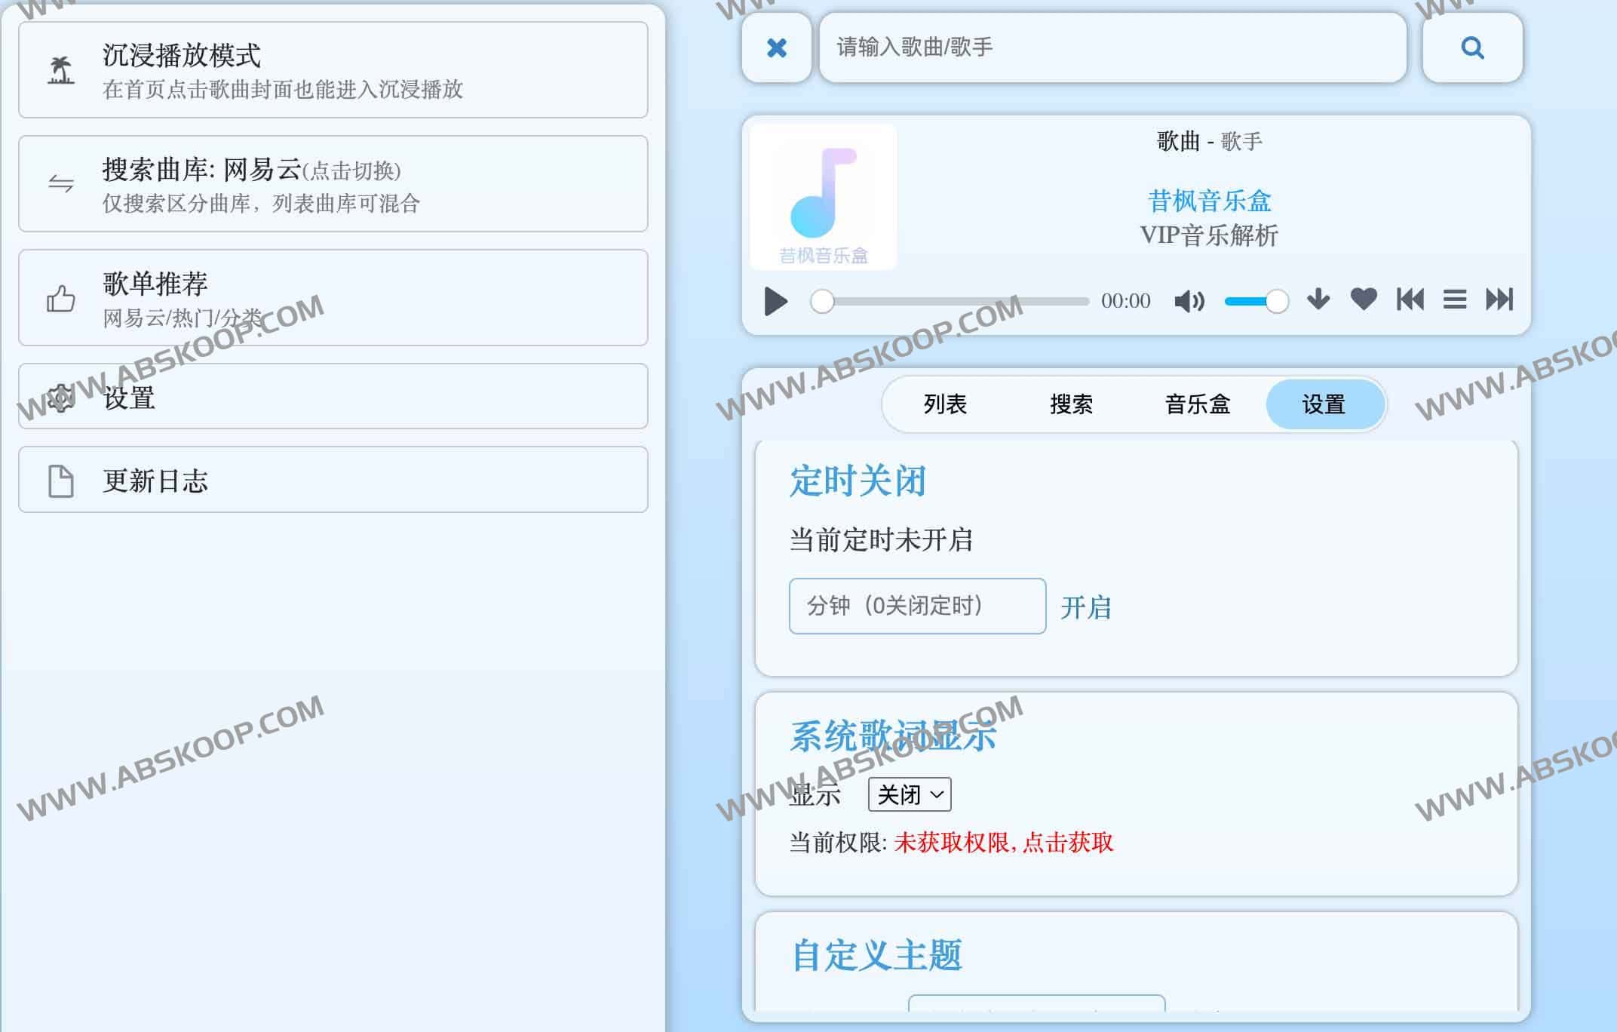Skip to the previous track
This screenshot has width=1617, height=1032.
(x=1409, y=299)
